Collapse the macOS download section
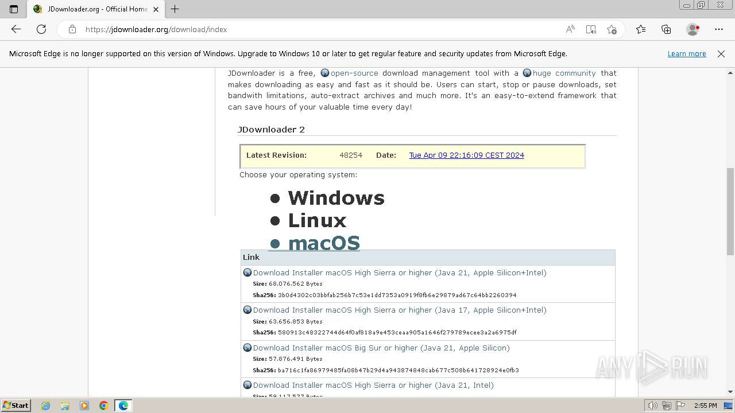The image size is (735, 413). pyautogui.click(x=324, y=243)
